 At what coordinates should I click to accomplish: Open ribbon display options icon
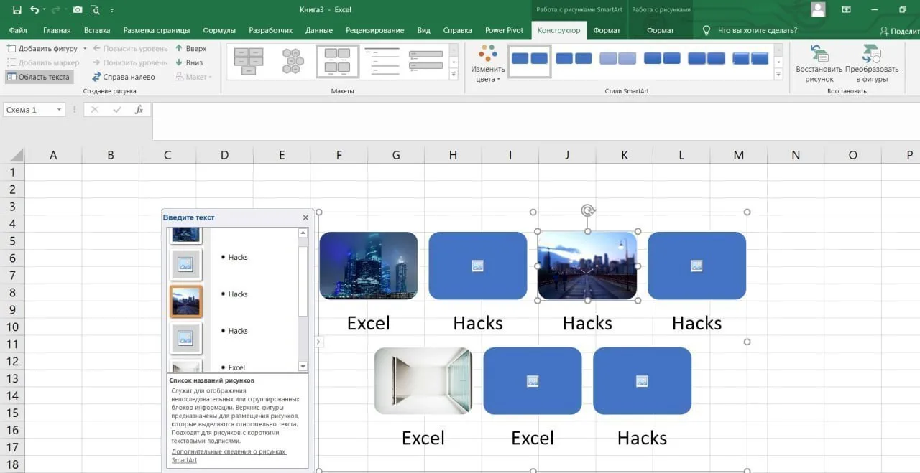847,10
